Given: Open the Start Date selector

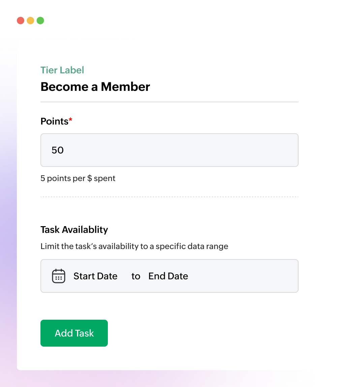Looking at the screenshot, I should [x=95, y=276].
